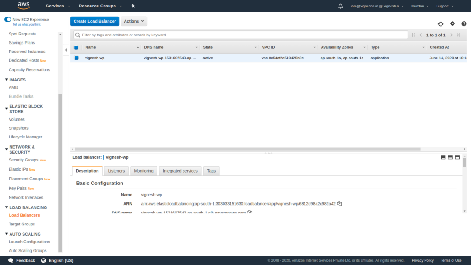Switch to the Listeners tab
471x265 pixels.
click(116, 171)
